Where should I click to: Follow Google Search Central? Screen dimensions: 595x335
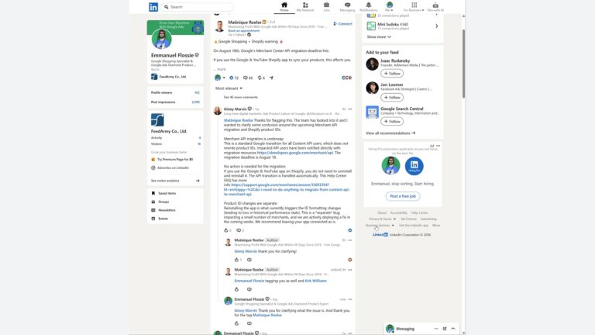click(392, 122)
